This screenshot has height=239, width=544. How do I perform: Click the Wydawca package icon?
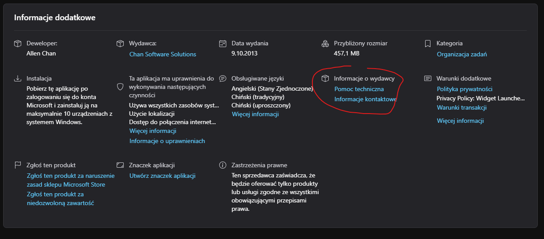pos(120,44)
